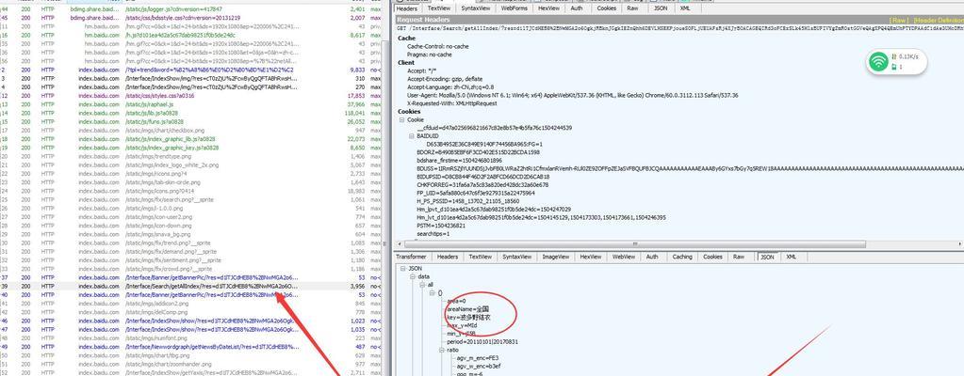Open the response SyntaxView tab
The height and width of the screenshot is (376, 964).
[516, 257]
